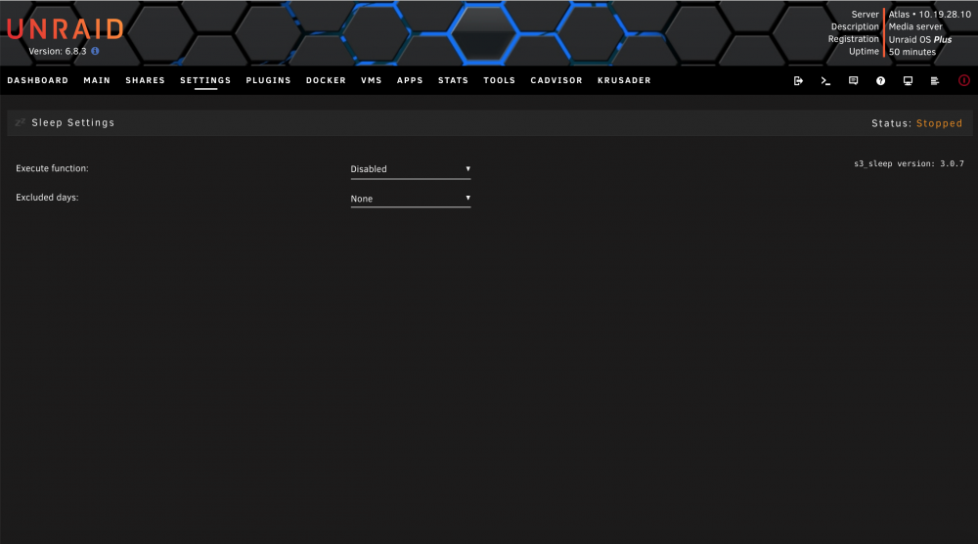
Task: Toggle the Help question mark icon
Action: tap(880, 80)
